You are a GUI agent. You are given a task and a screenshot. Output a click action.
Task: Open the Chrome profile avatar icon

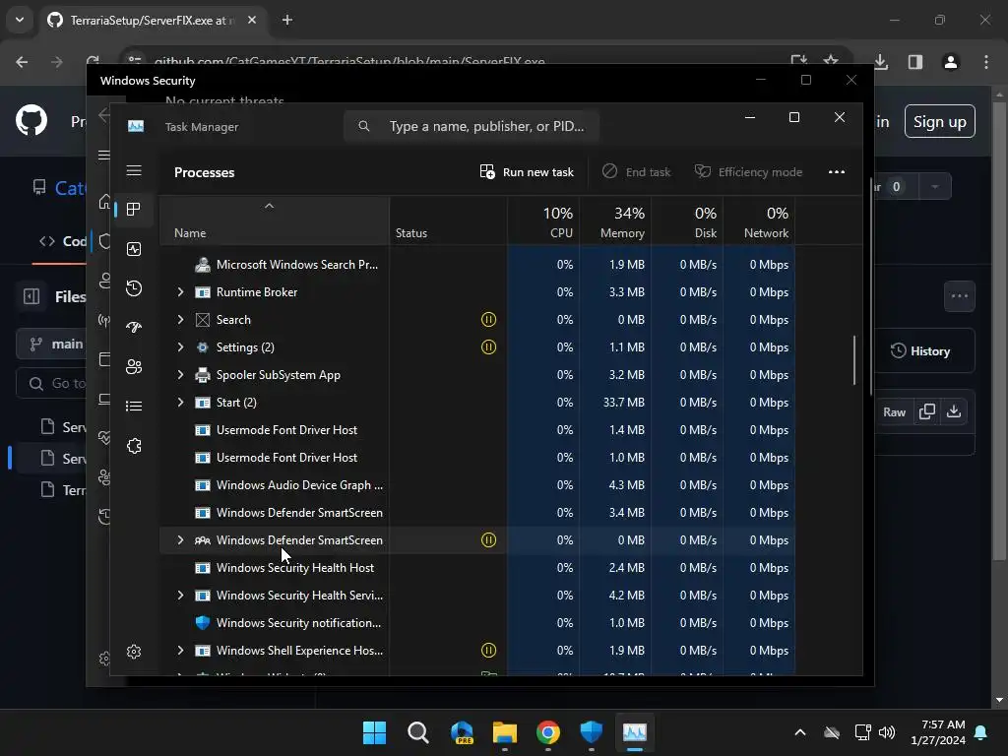(x=951, y=62)
